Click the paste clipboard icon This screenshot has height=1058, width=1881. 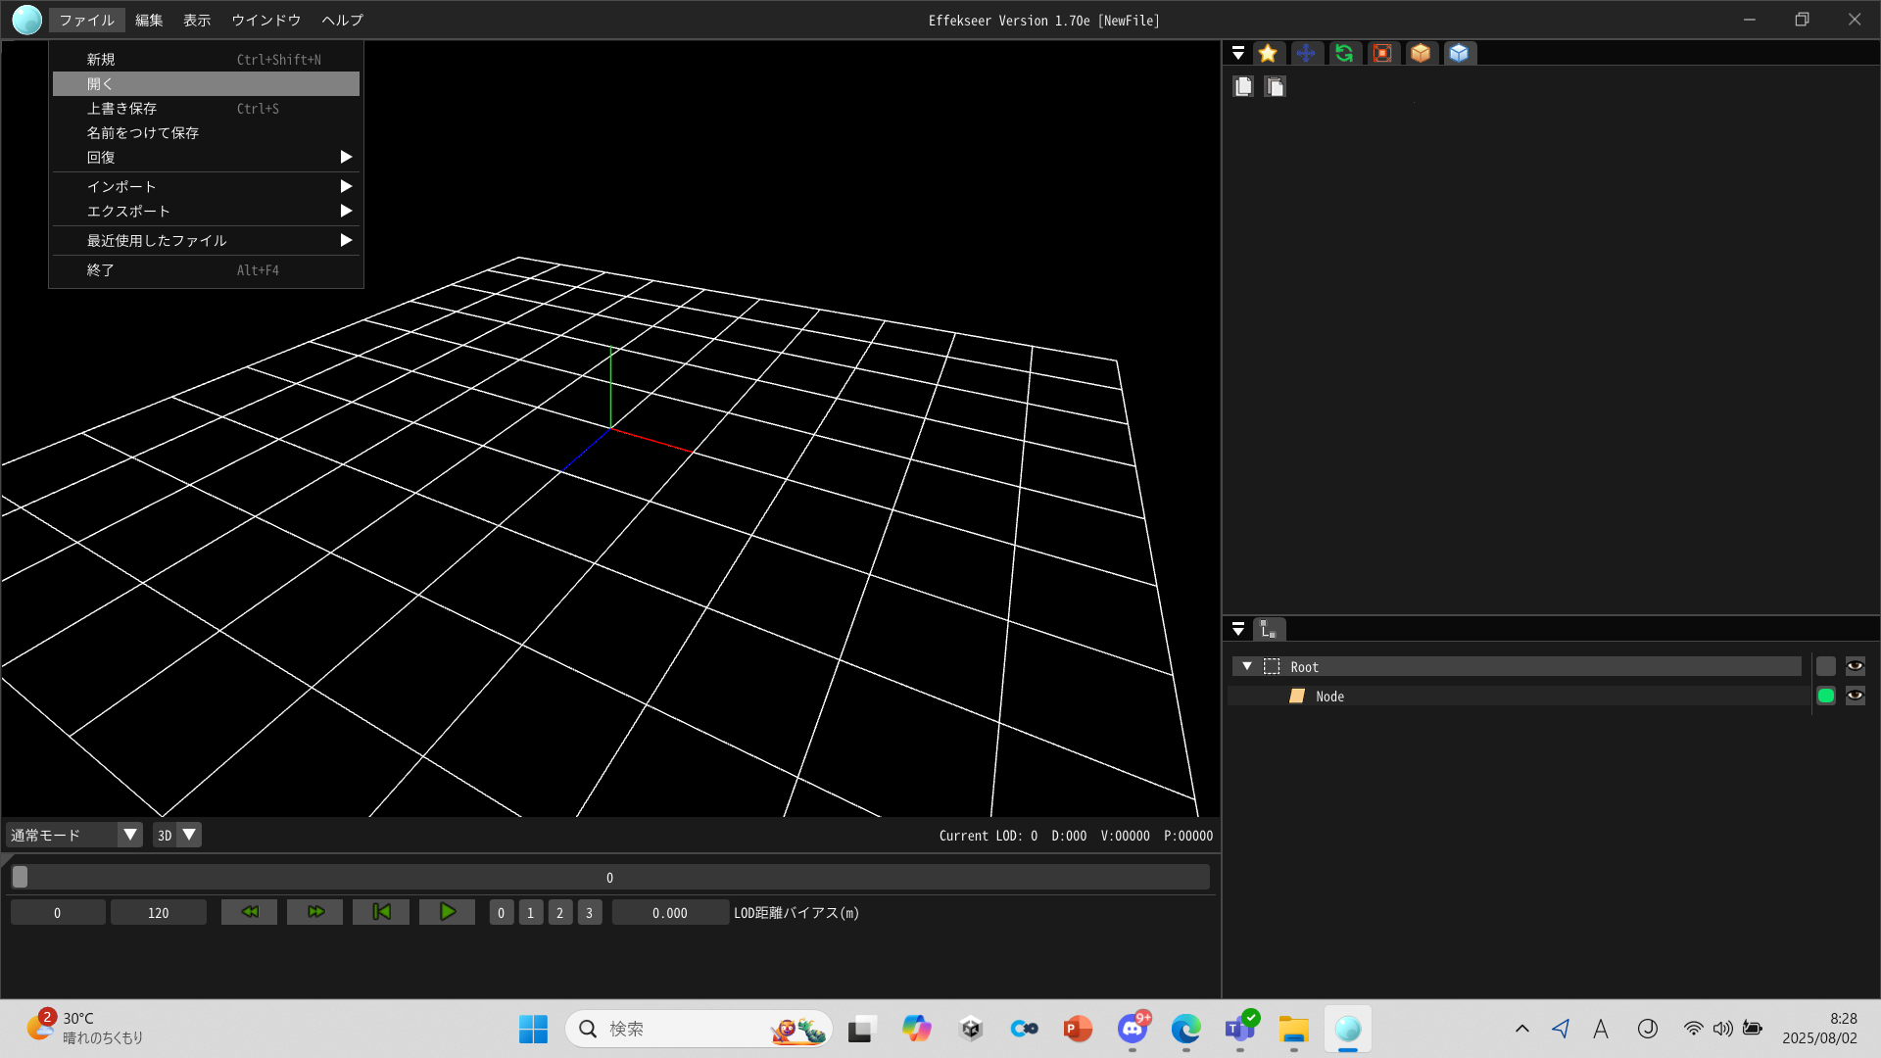[1275, 87]
